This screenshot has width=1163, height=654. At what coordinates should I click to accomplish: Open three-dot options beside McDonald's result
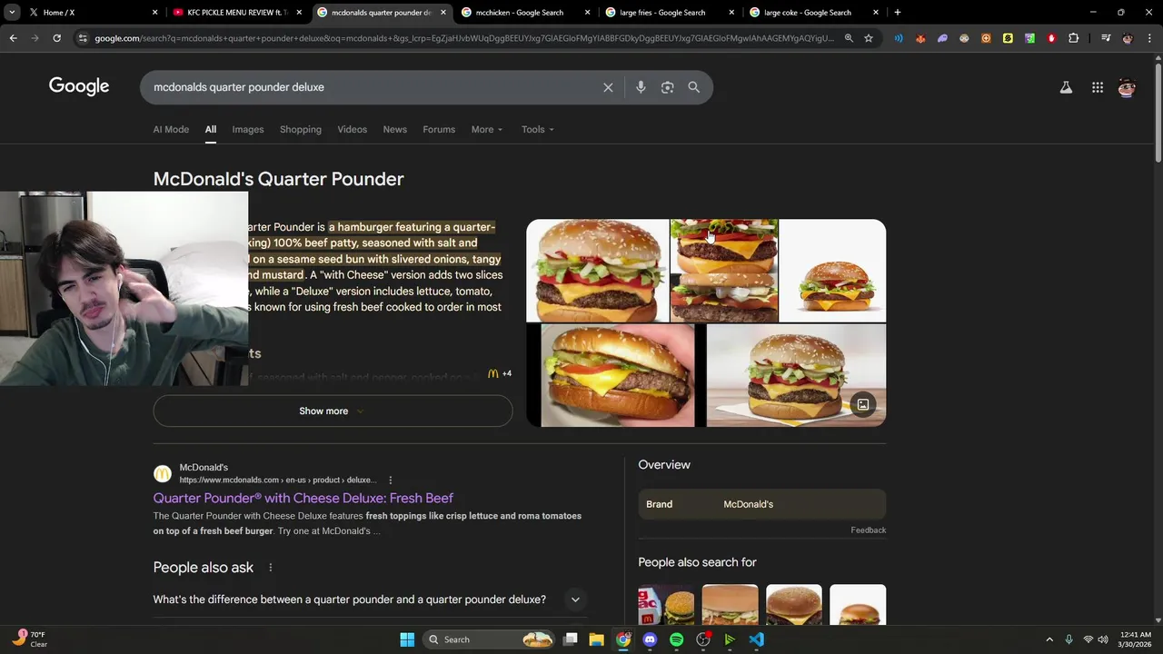point(391,480)
